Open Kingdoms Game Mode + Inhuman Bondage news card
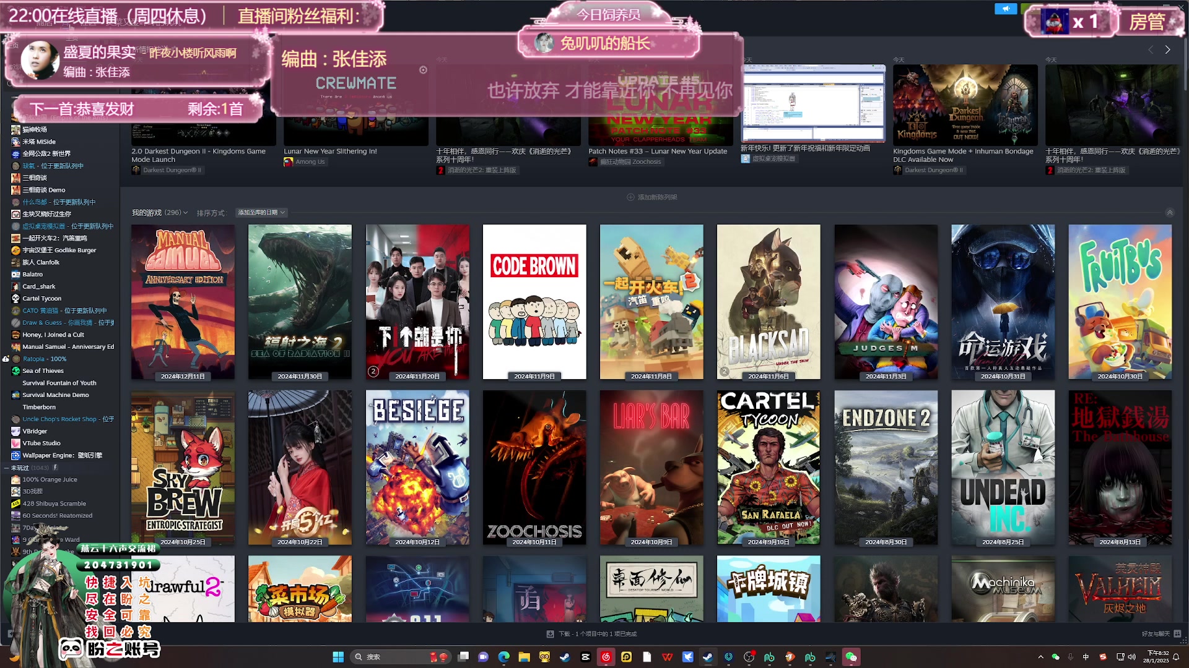 coord(965,105)
